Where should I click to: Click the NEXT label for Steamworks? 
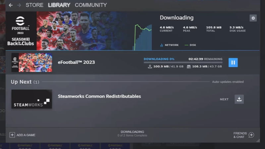pyautogui.click(x=224, y=99)
